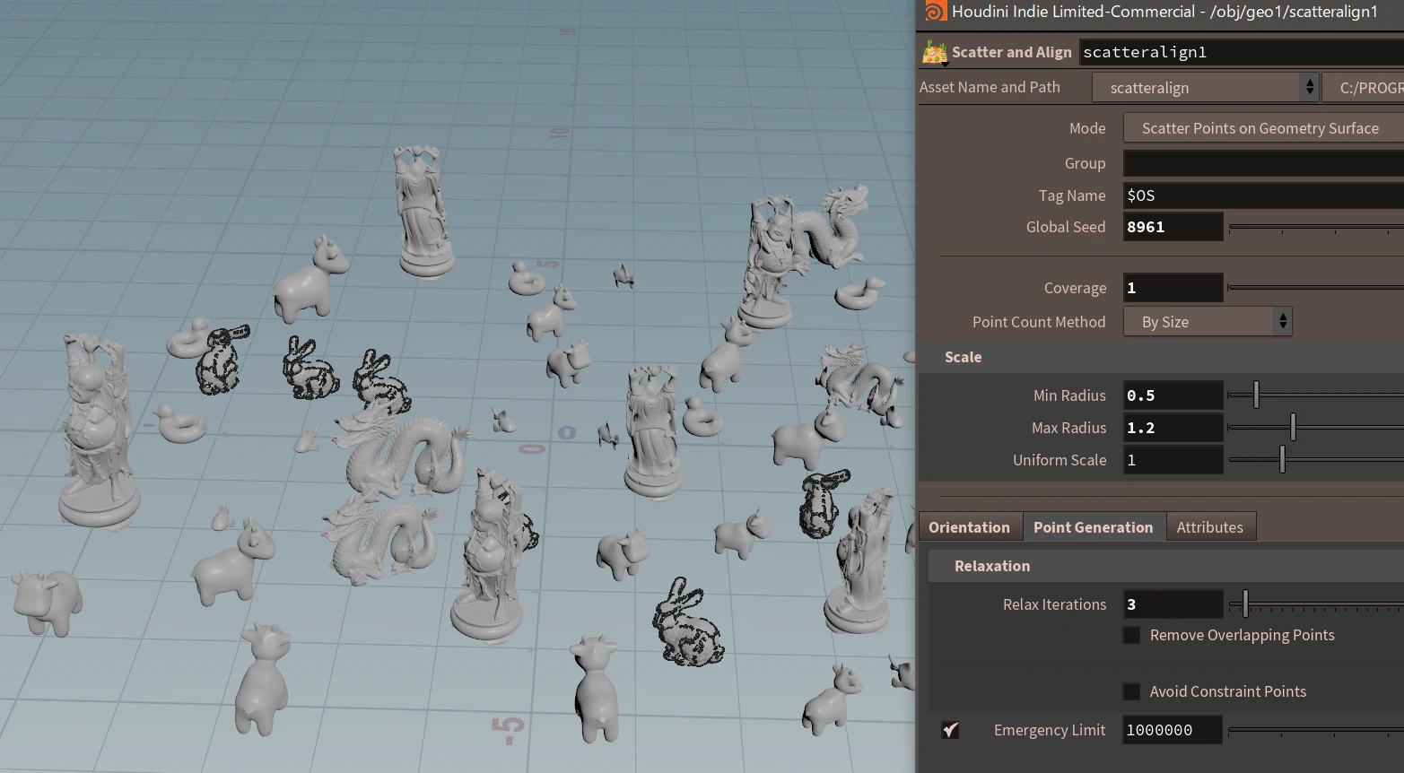Image resolution: width=1404 pixels, height=773 pixels.
Task: Click the C:/PROGR asset path field
Action: (1364, 87)
